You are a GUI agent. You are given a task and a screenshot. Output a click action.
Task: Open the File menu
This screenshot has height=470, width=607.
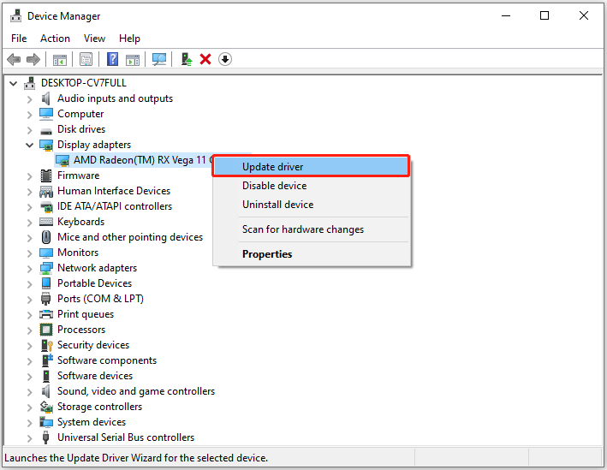19,39
